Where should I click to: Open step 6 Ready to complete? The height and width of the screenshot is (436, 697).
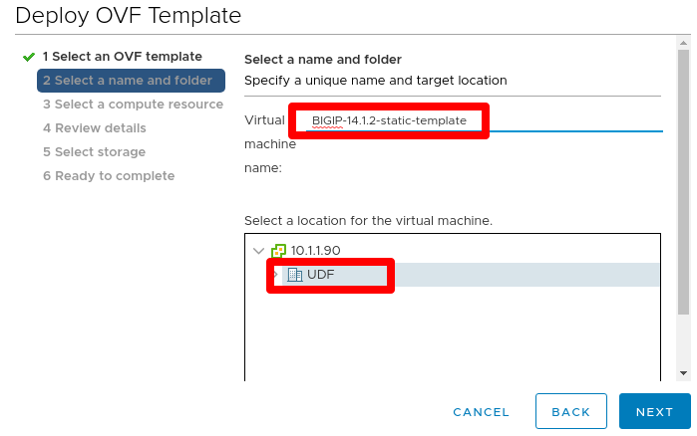(109, 176)
